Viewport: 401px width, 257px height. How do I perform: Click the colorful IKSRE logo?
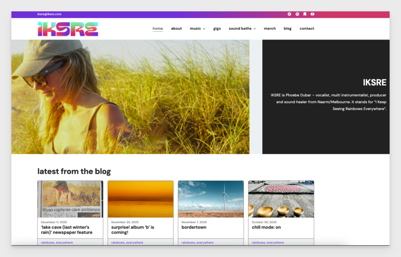coord(68,29)
